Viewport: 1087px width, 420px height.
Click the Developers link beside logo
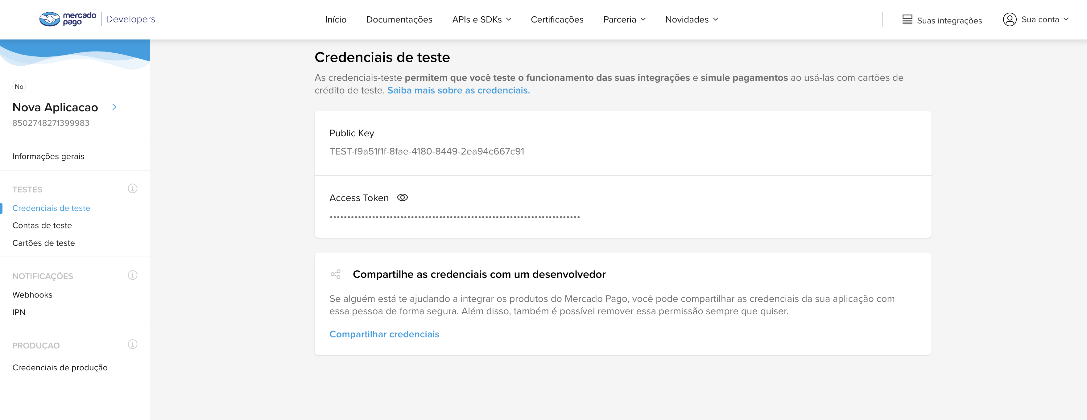pyautogui.click(x=131, y=19)
